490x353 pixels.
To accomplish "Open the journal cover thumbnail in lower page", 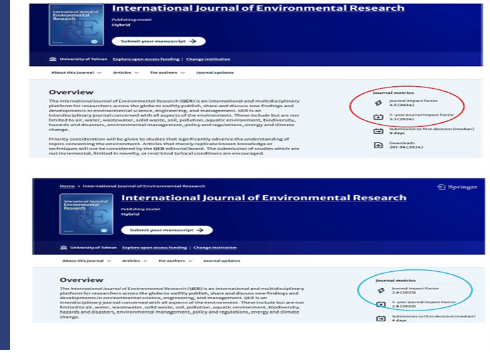I will (x=86, y=214).
